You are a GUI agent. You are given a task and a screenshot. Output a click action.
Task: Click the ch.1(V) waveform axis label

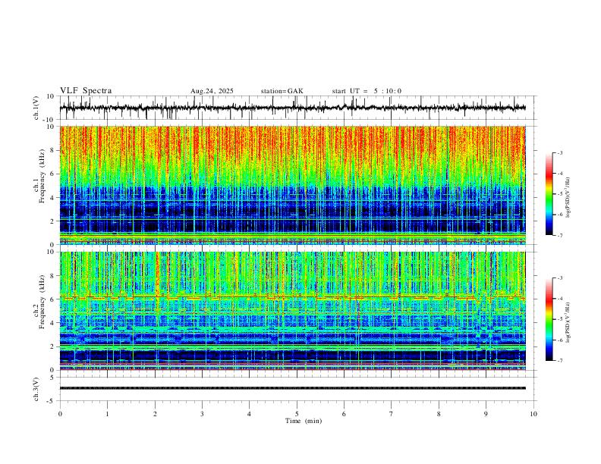(x=36, y=108)
